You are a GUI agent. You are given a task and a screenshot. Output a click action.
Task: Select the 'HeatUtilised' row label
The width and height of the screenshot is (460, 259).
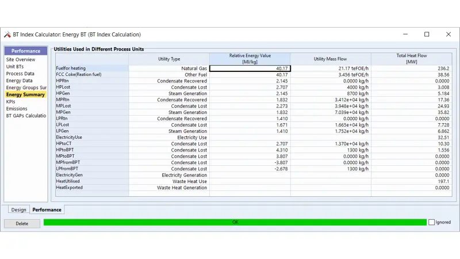tap(92, 181)
